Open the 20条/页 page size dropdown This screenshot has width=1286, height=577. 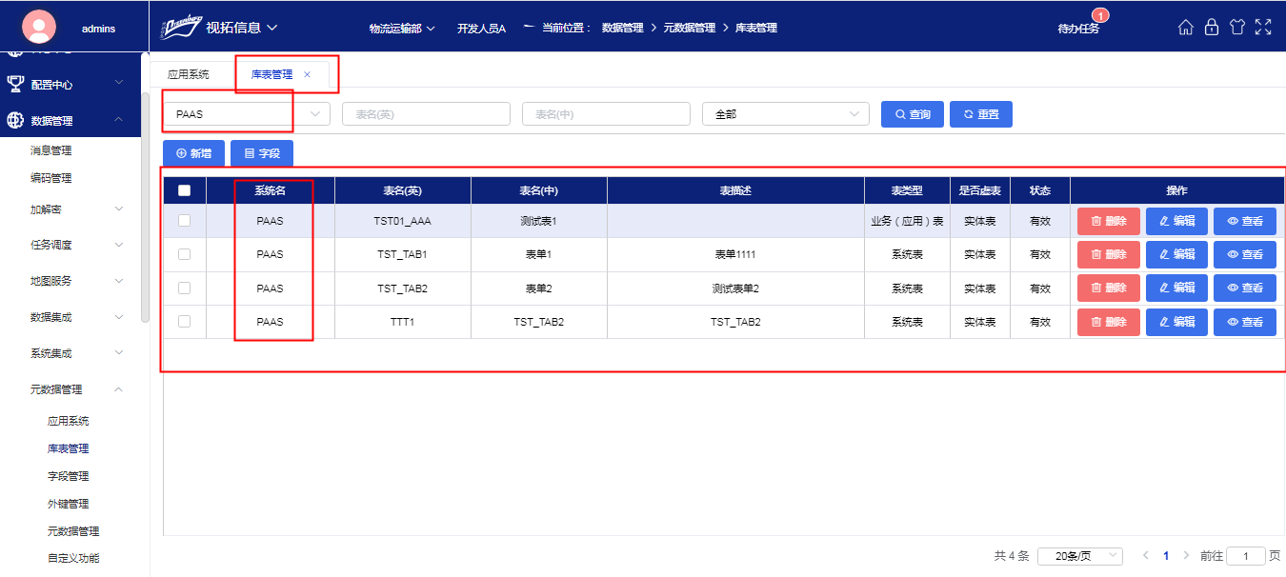(1079, 556)
